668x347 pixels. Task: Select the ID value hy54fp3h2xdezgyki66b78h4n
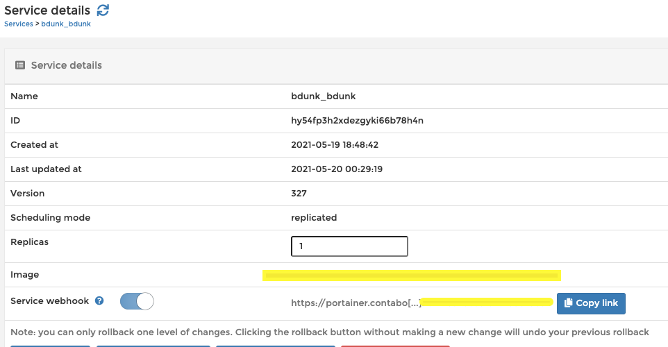(x=357, y=121)
